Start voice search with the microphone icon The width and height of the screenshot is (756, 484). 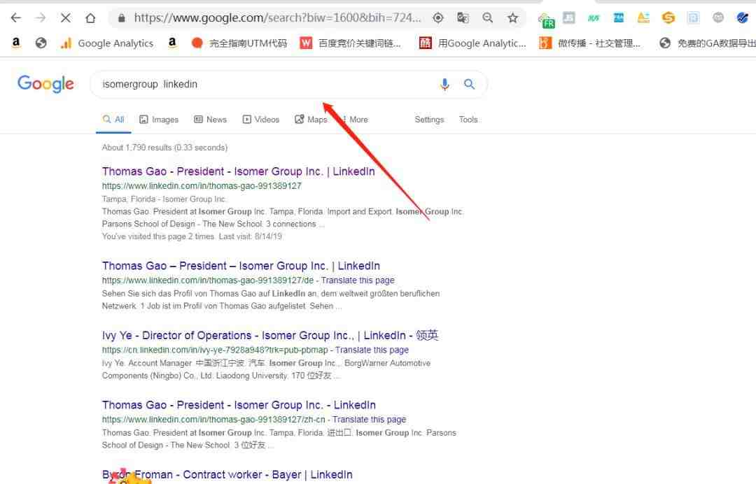point(444,84)
